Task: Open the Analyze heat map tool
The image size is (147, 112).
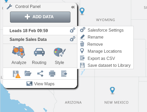Action: coord(19,55)
